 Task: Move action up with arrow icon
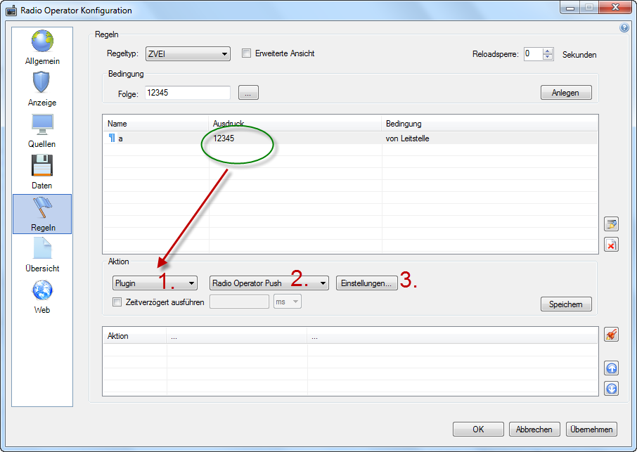[612, 368]
